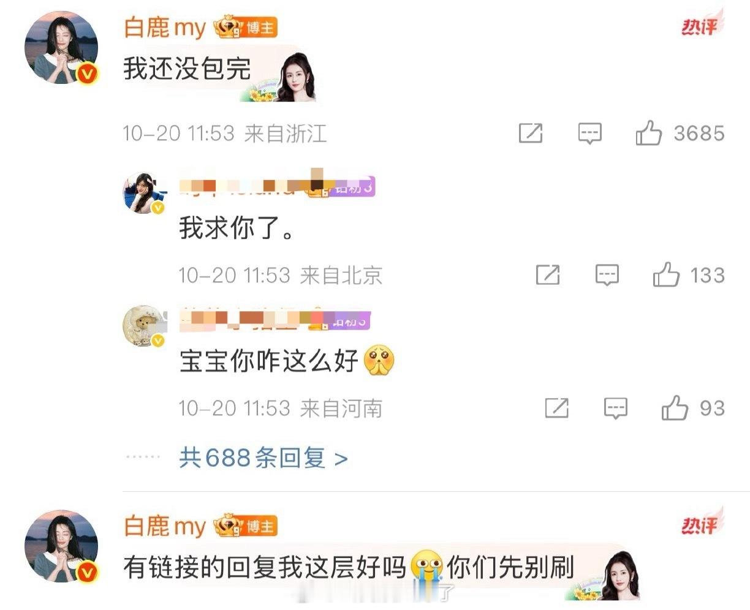Reply to the comment from 河南
750x610 pixels.
click(x=616, y=408)
